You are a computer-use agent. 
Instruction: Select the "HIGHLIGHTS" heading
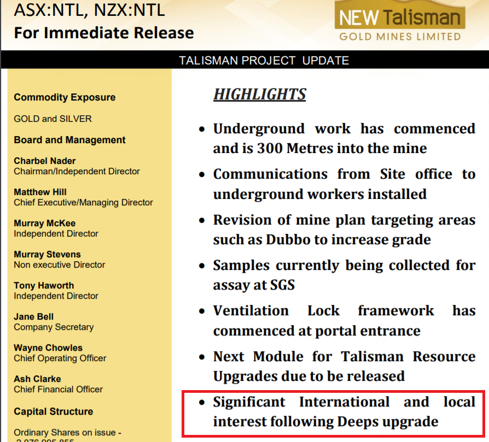pyautogui.click(x=259, y=94)
